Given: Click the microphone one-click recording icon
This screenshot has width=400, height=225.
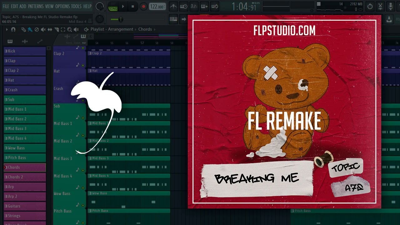Looking at the screenshot, I should [x=391, y=7].
